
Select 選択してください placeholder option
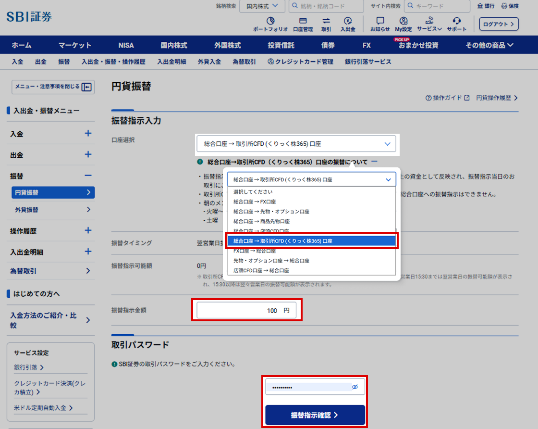pos(312,192)
